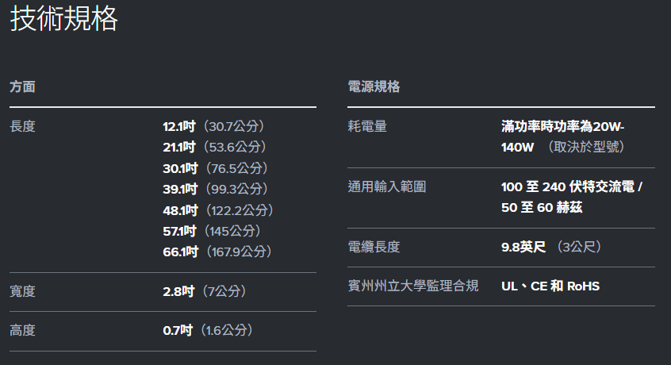Pick the 30.1吋 (76.5公分) length value

216,168
